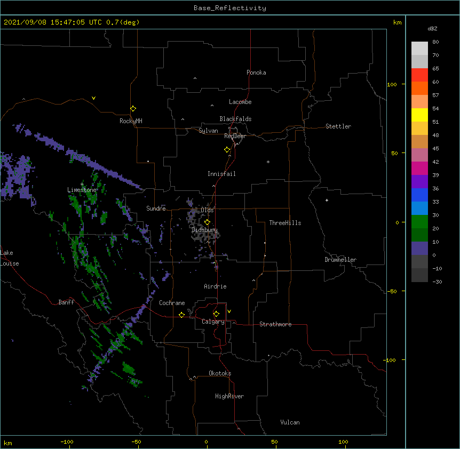Click the Blackfalds city label
460x449 pixels.
click(x=235, y=119)
